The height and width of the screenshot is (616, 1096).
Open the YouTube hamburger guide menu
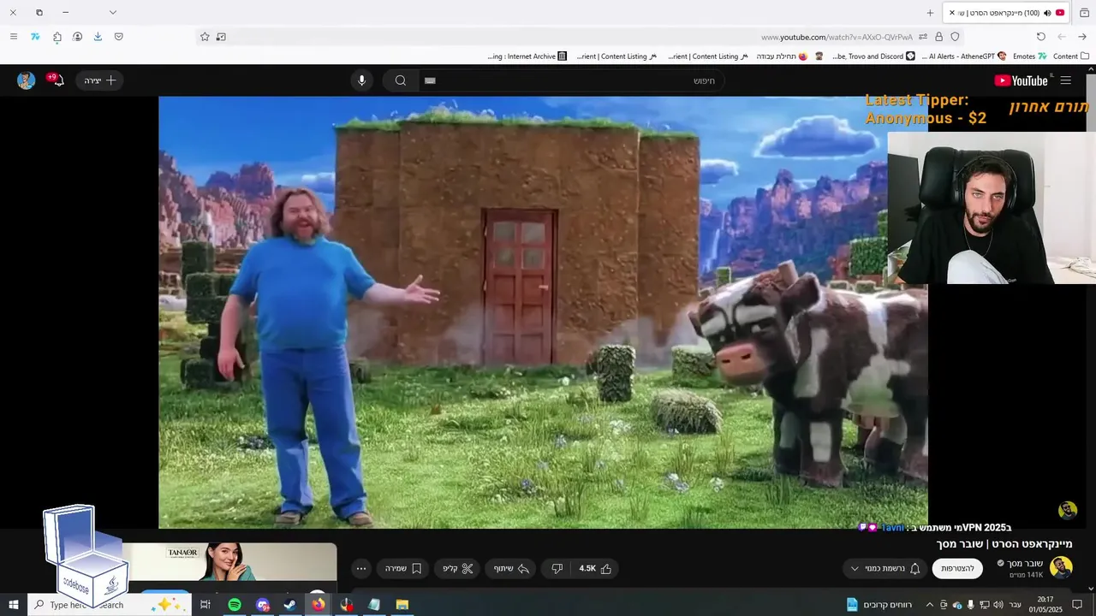1066,80
